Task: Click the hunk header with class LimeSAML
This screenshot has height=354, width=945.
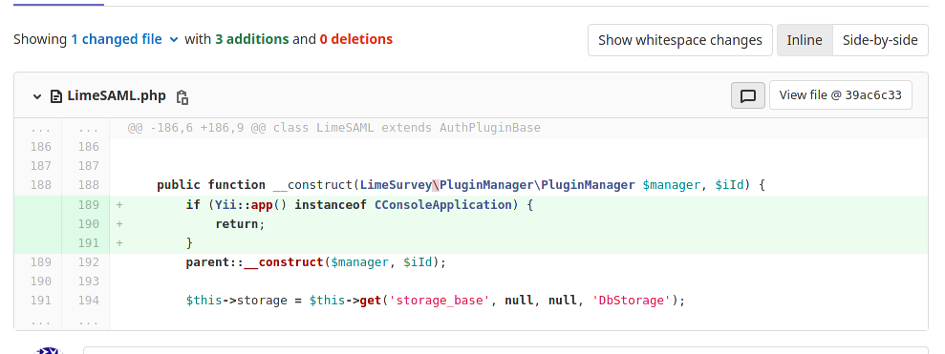Action: (x=333, y=128)
